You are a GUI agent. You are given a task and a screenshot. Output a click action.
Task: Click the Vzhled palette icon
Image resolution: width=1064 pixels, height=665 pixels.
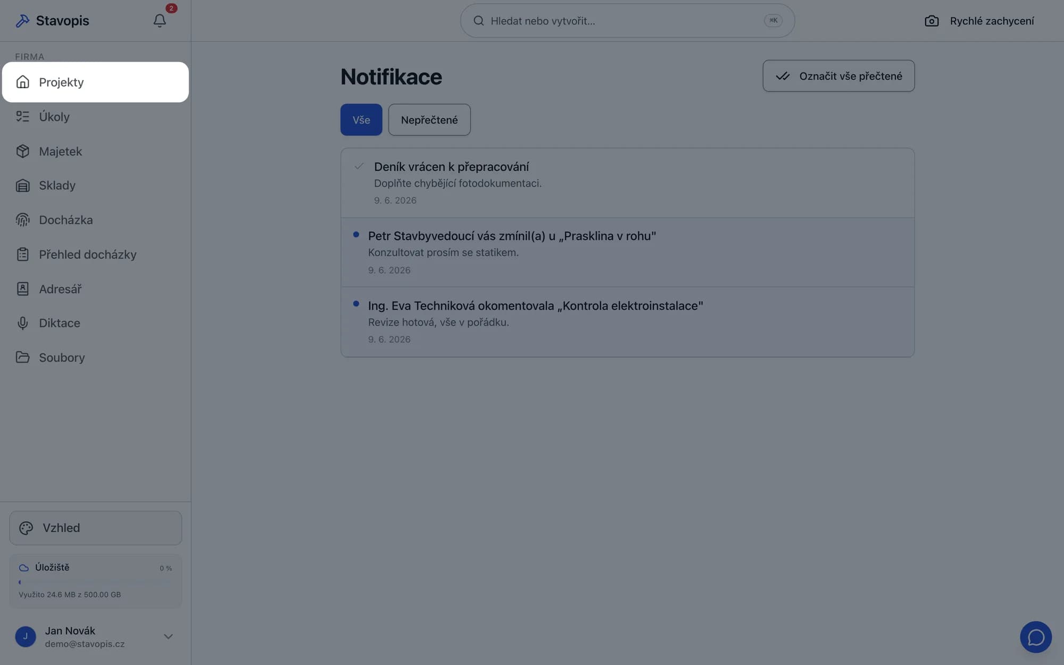tap(26, 528)
